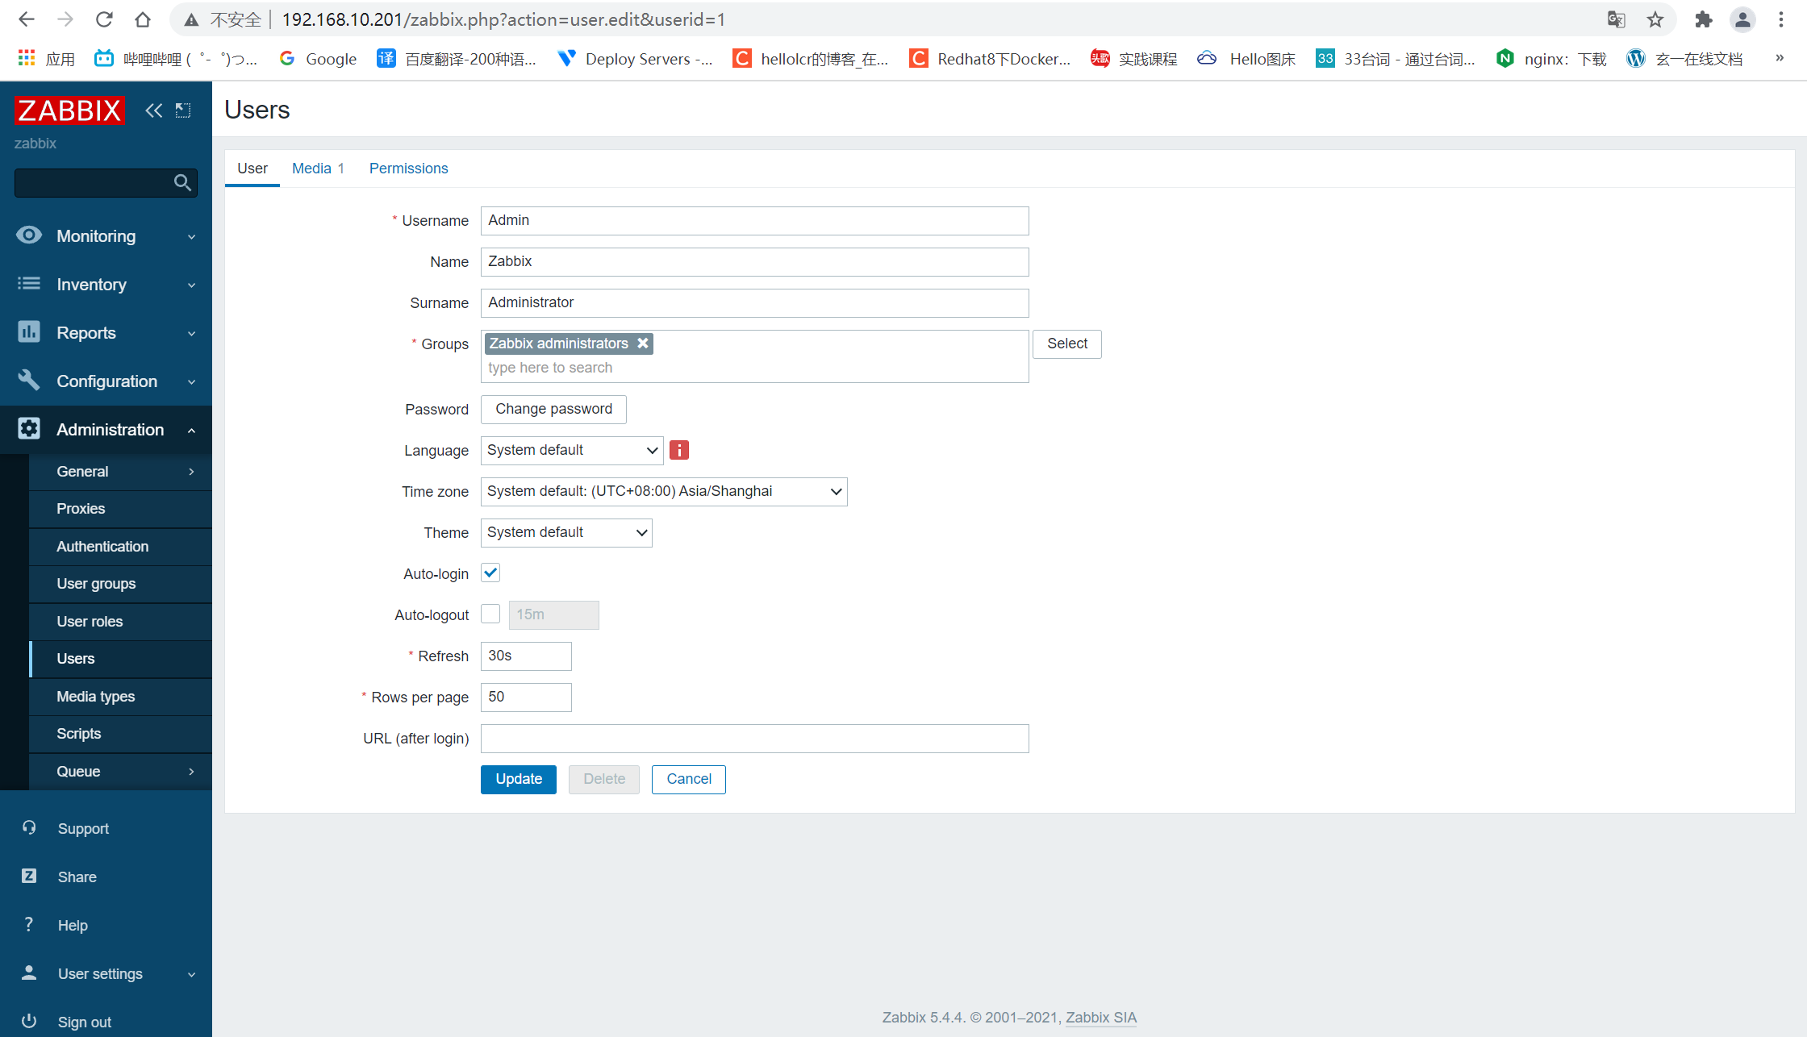Click the Cancel button
Image resolution: width=1807 pixels, height=1037 pixels.
[x=689, y=779]
